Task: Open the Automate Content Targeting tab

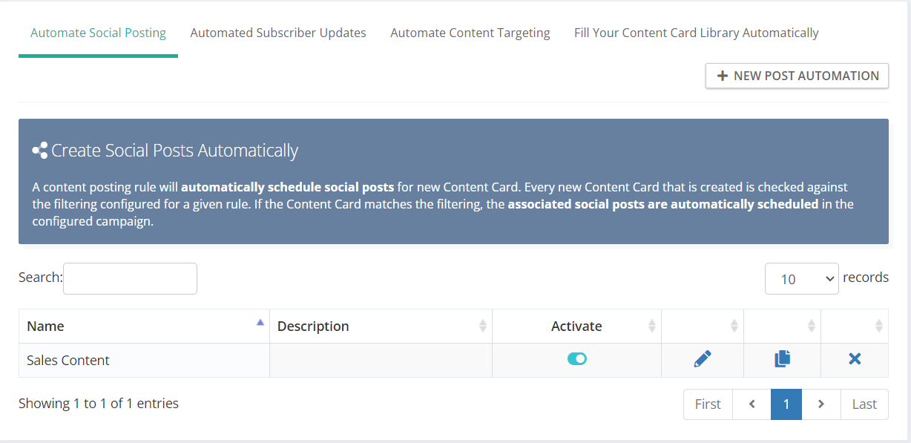Action: (470, 33)
